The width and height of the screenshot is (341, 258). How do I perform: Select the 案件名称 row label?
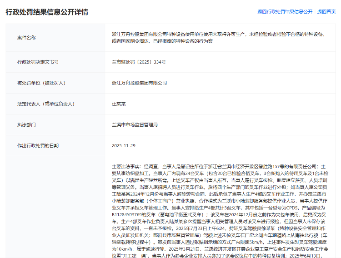coord(26,38)
